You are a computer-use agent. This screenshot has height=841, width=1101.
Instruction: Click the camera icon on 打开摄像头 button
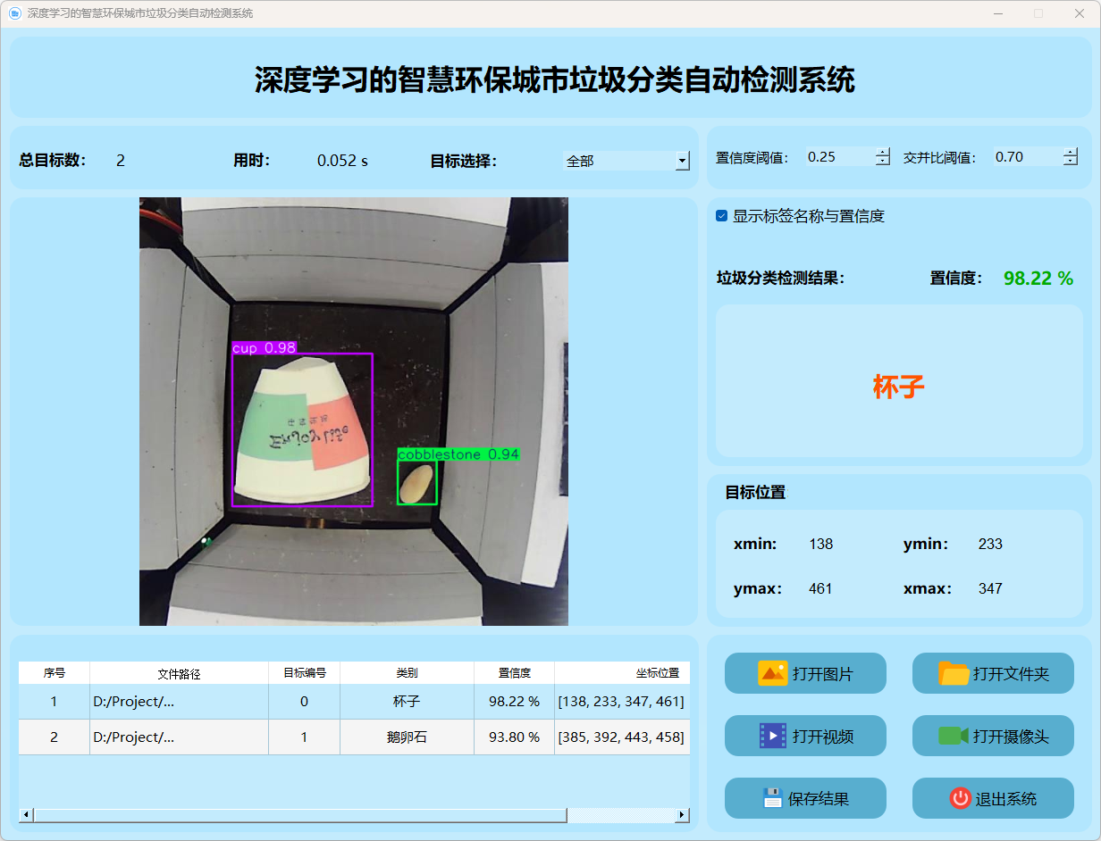[954, 736]
